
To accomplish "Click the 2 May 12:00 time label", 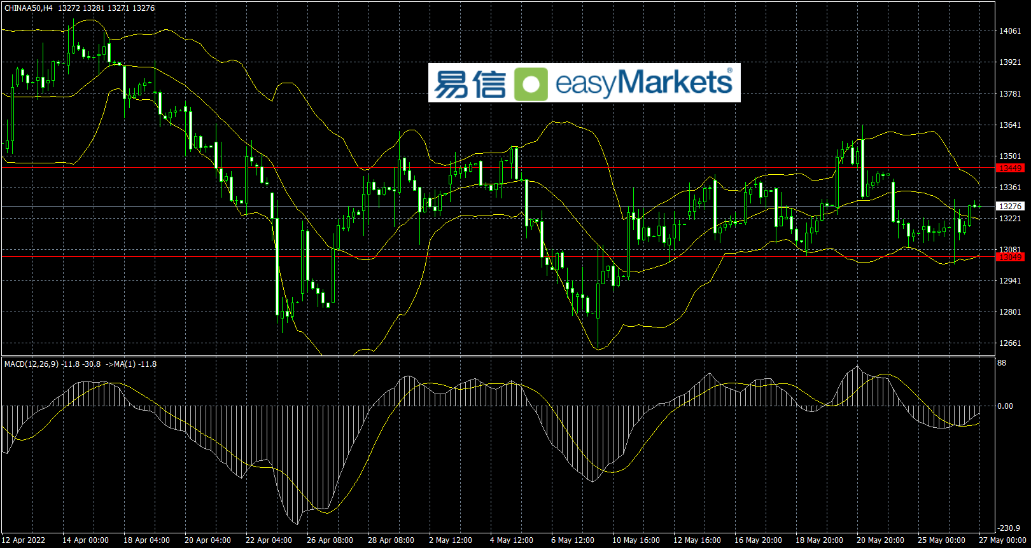I will (451, 540).
